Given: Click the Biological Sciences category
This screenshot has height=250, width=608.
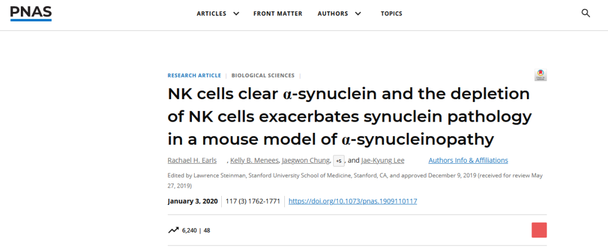Looking at the screenshot, I should pyautogui.click(x=263, y=75).
